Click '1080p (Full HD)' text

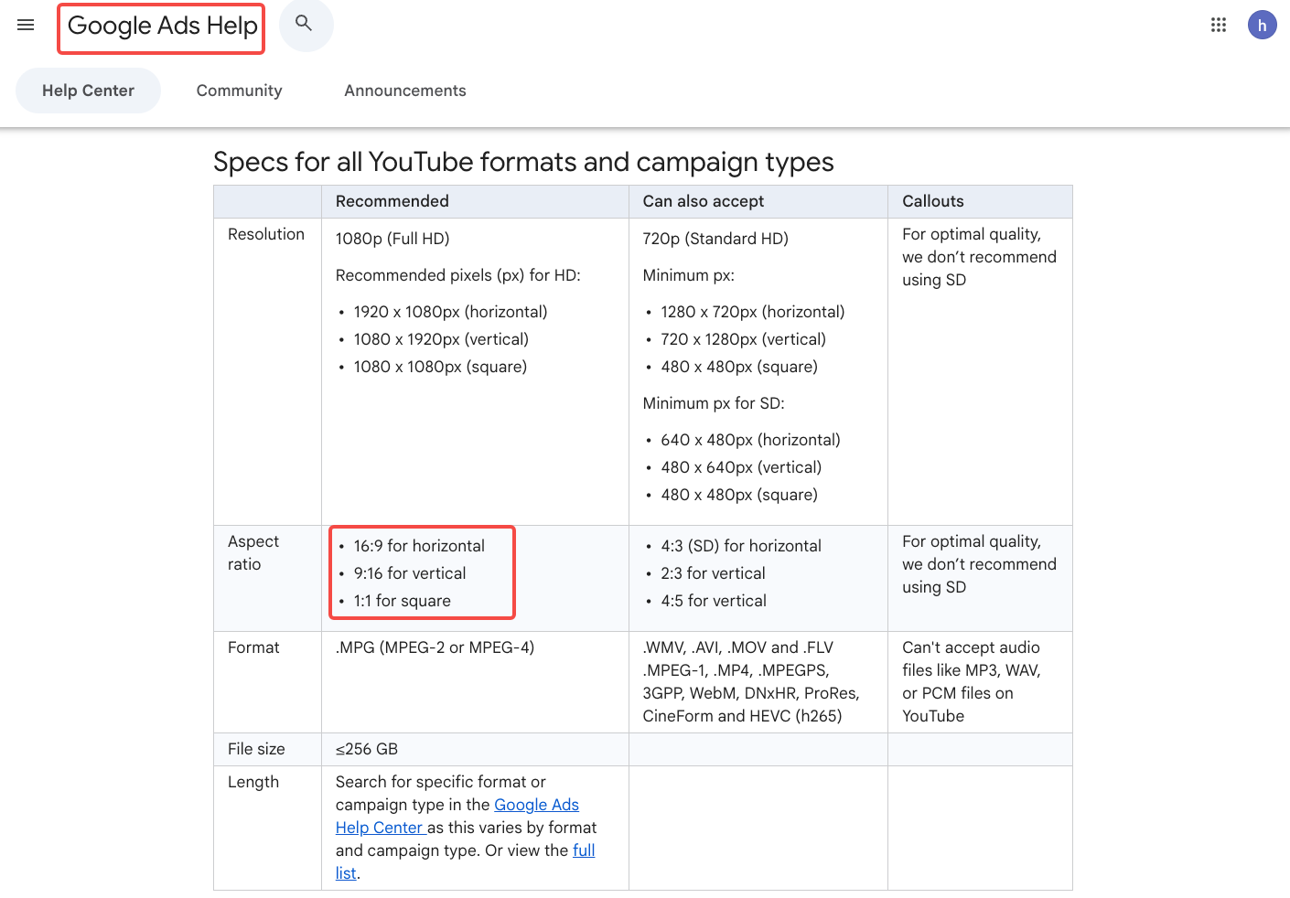click(392, 239)
